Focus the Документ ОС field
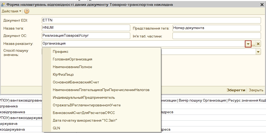Image resolution: width=266 pixels, height=133 pixels. click(x=86, y=36)
